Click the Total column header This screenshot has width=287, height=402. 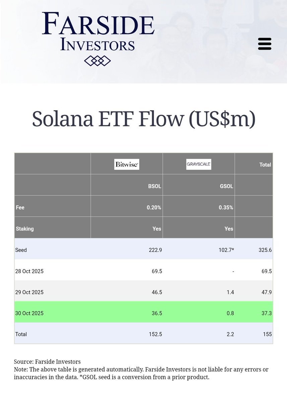coord(265,165)
